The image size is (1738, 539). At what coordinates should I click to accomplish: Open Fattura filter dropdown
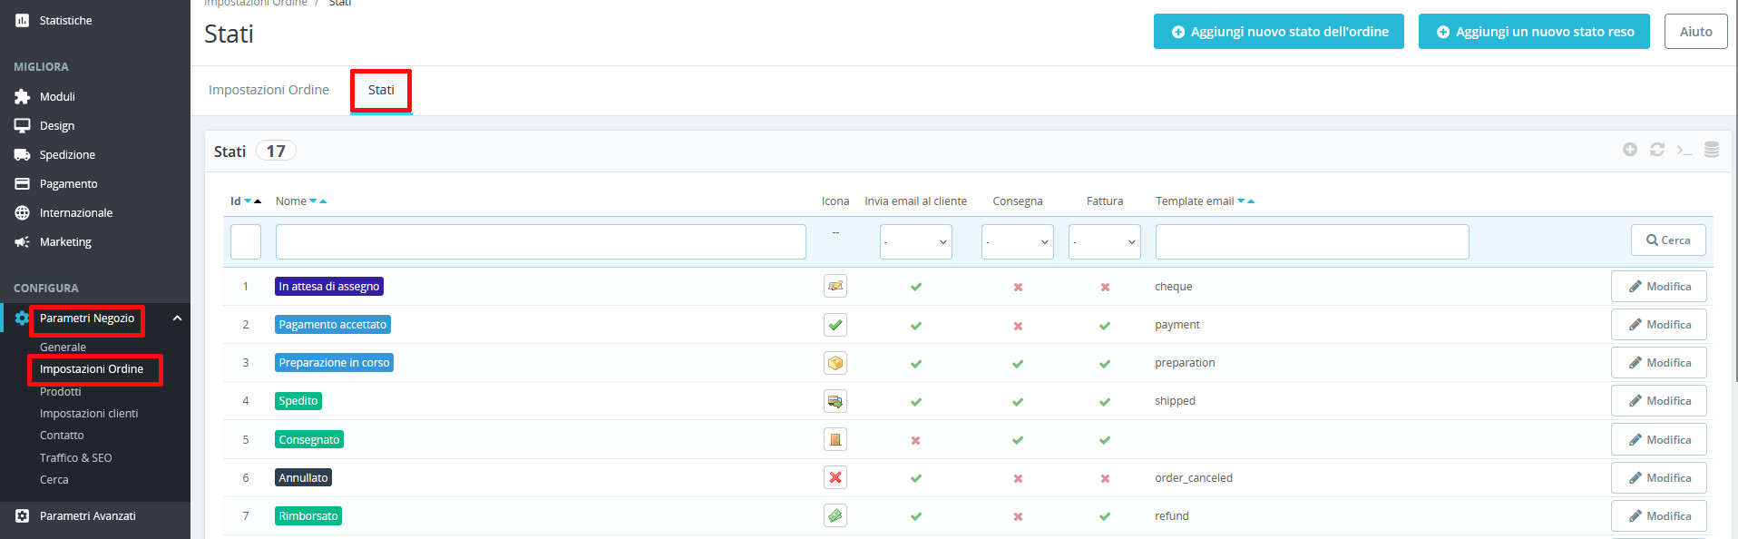(x=1105, y=241)
